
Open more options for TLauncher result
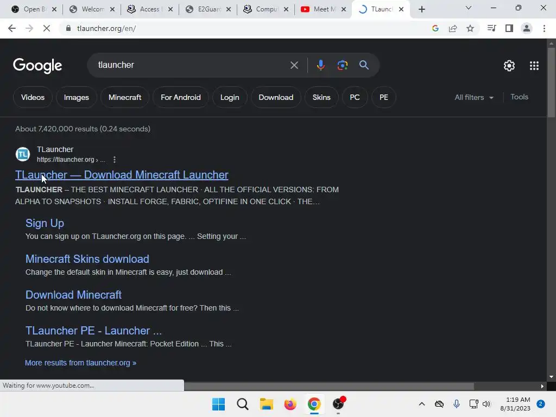114,160
